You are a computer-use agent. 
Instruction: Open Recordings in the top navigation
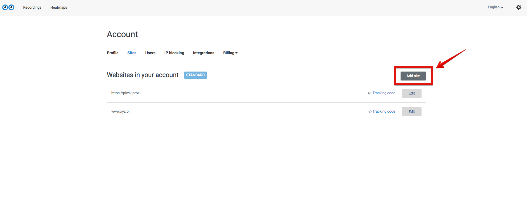(x=32, y=8)
